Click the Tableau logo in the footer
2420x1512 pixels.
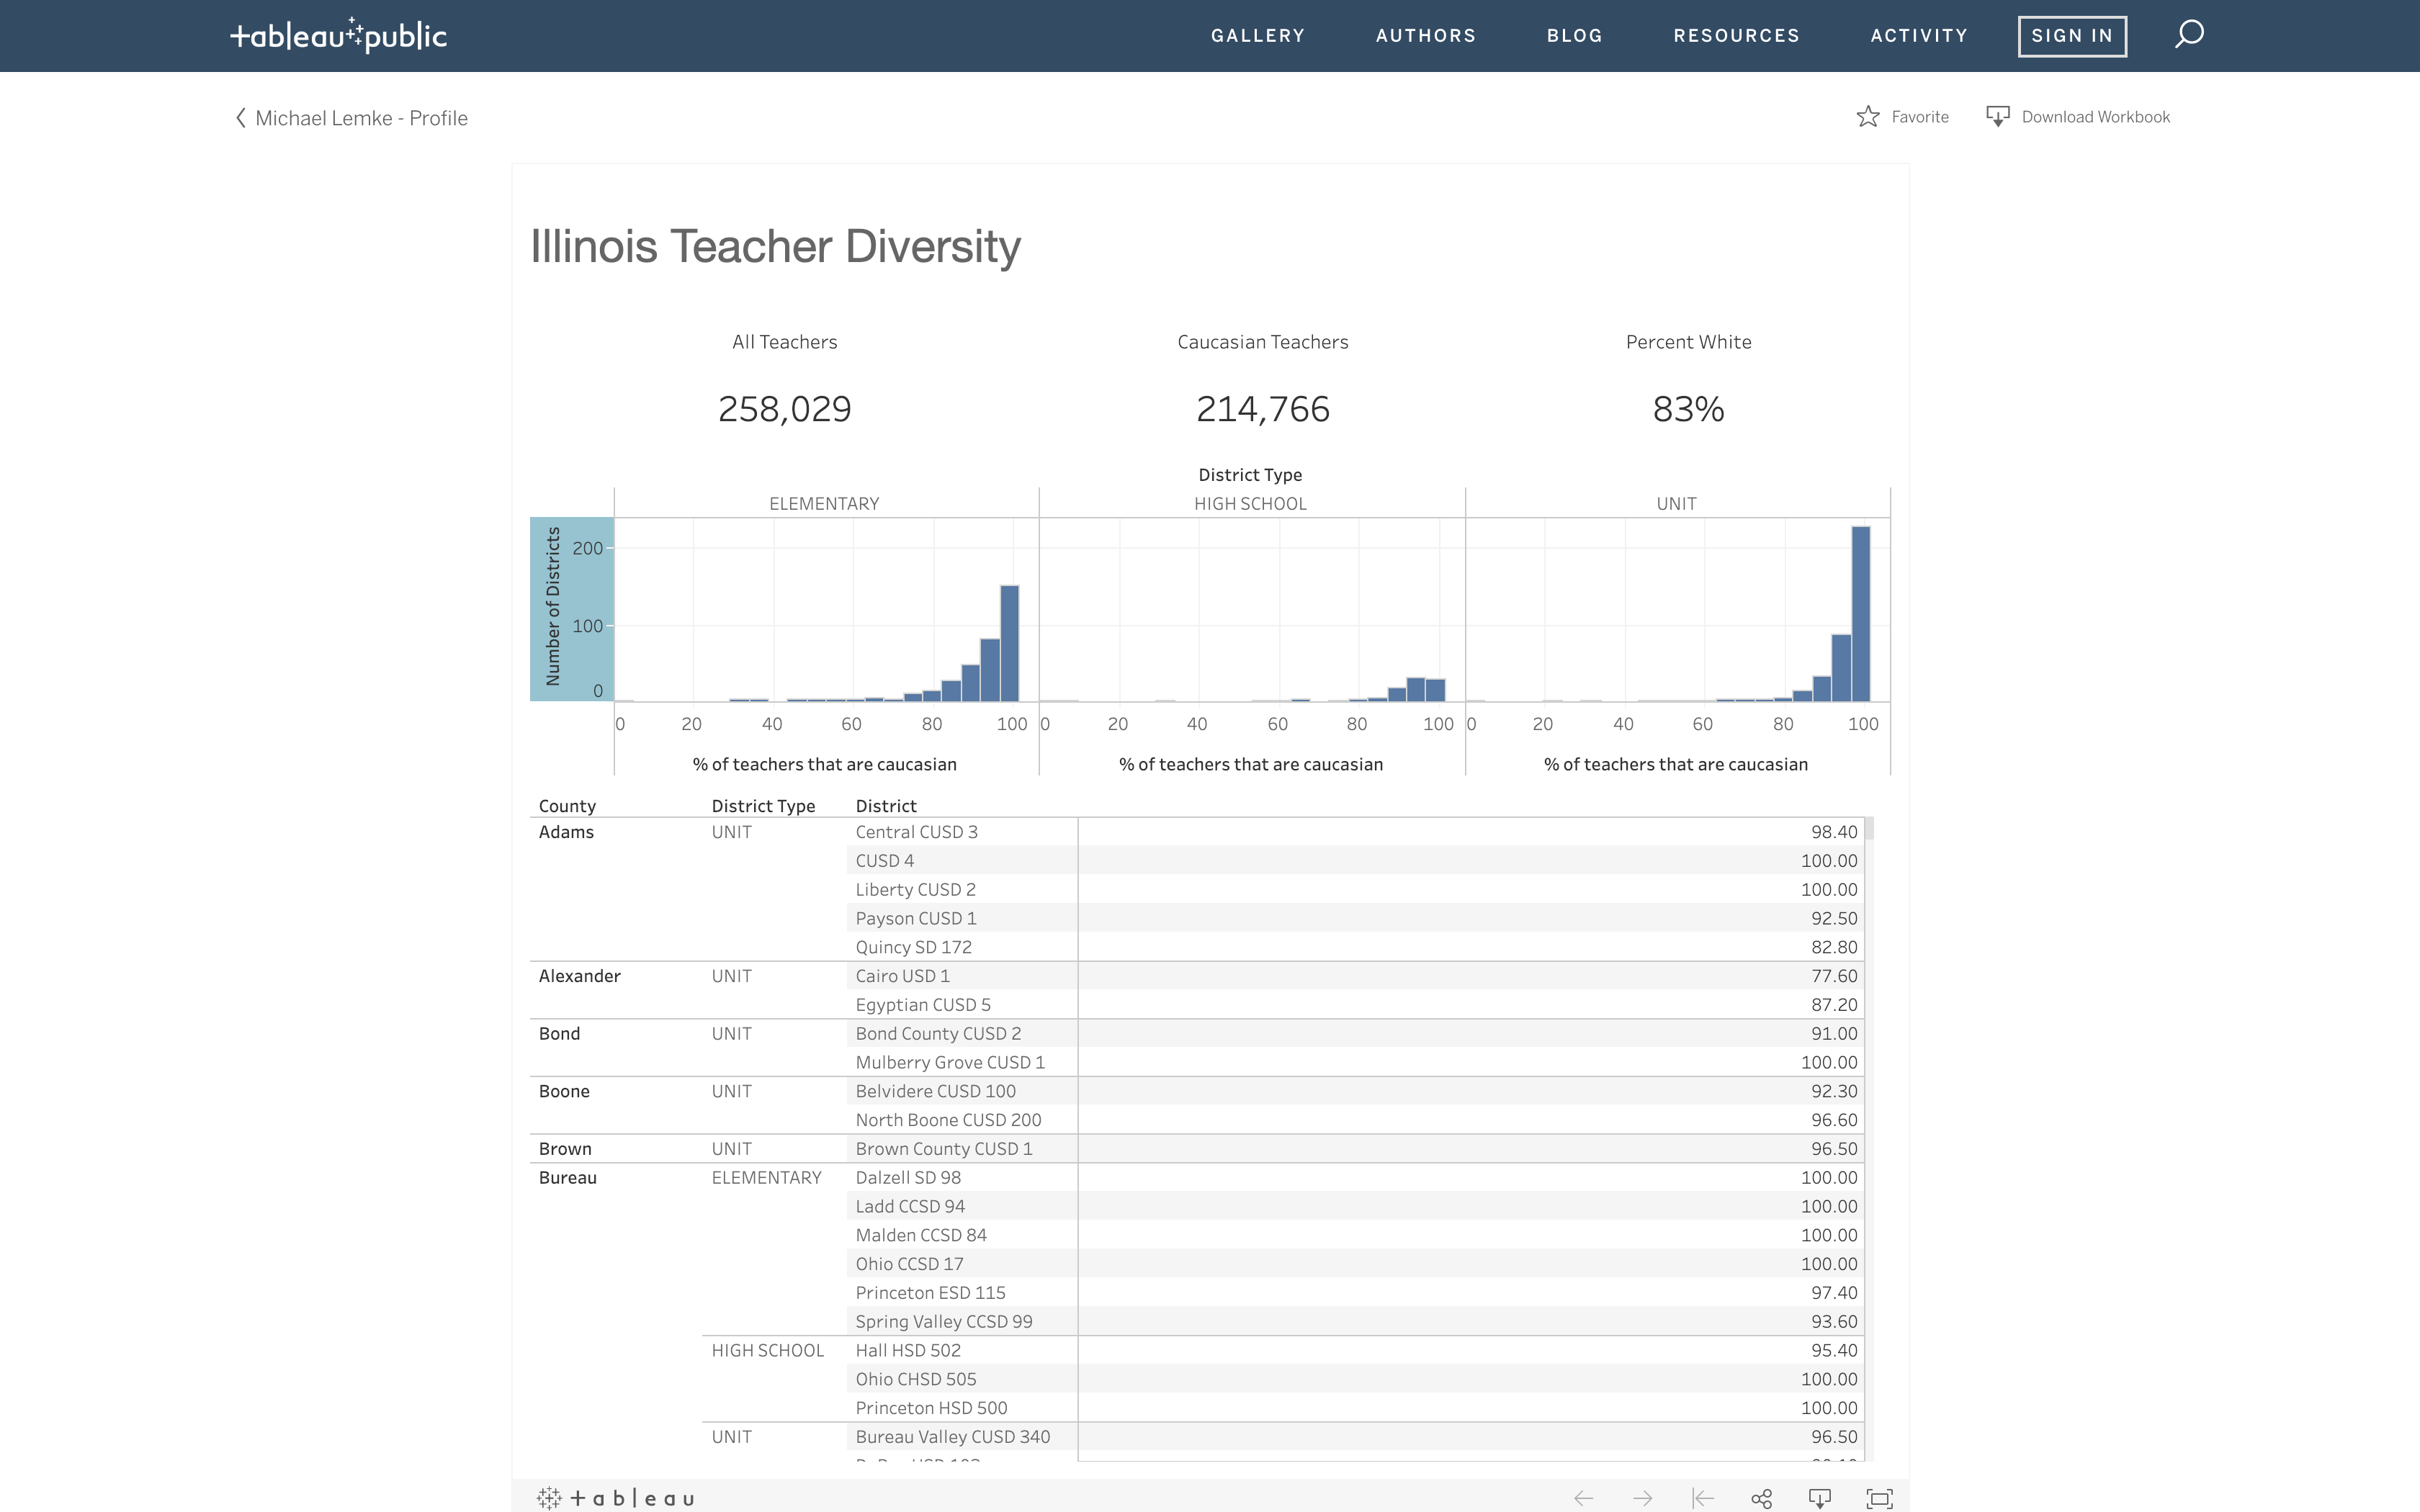[616, 1498]
